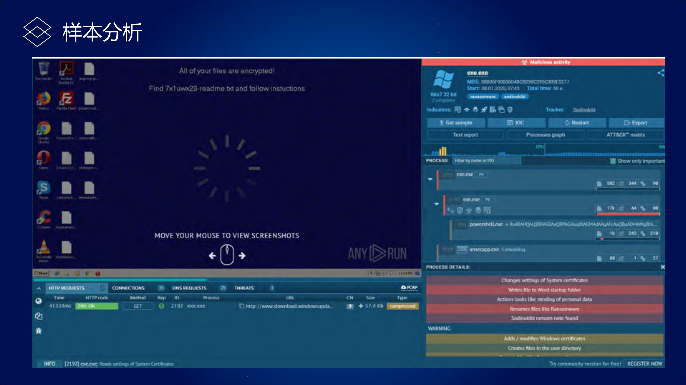Click the copy icon in left sidebar
The image size is (686, 385).
click(x=39, y=316)
